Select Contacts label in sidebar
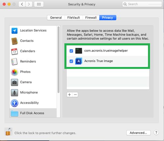 click(27, 41)
